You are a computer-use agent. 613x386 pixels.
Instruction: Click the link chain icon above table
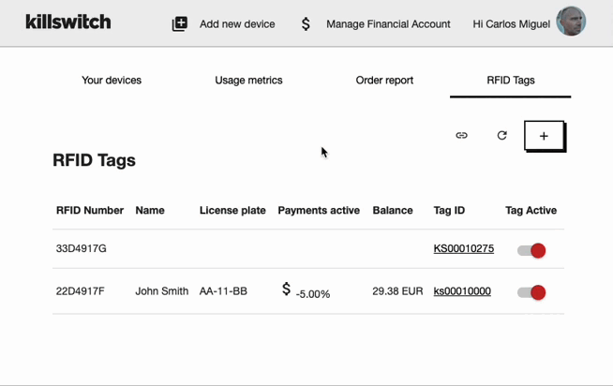(x=461, y=136)
